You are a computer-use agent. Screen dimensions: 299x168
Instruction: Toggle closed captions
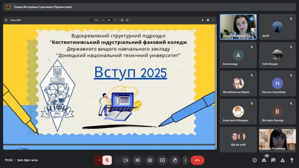pyautogui.click(x=137, y=160)
